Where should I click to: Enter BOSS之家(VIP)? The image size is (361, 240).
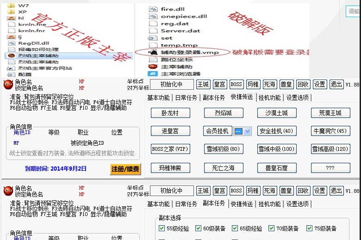point(170,149)
